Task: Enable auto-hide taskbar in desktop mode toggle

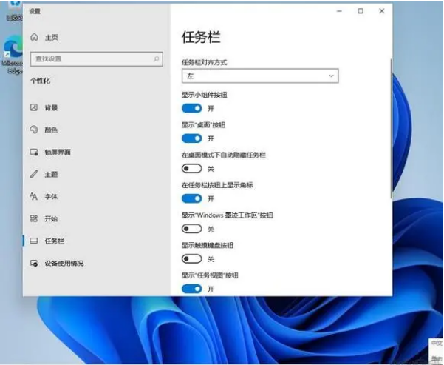Action: click(191, 169)
